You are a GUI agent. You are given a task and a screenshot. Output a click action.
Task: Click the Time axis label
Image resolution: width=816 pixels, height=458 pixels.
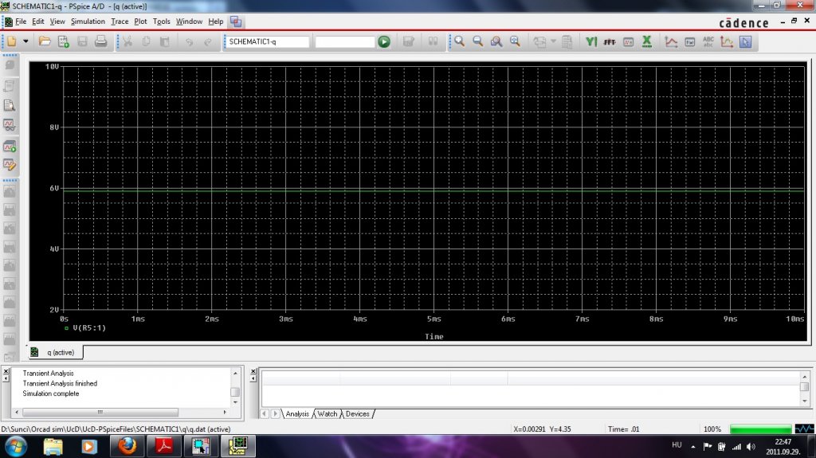(x=434, y=337)
